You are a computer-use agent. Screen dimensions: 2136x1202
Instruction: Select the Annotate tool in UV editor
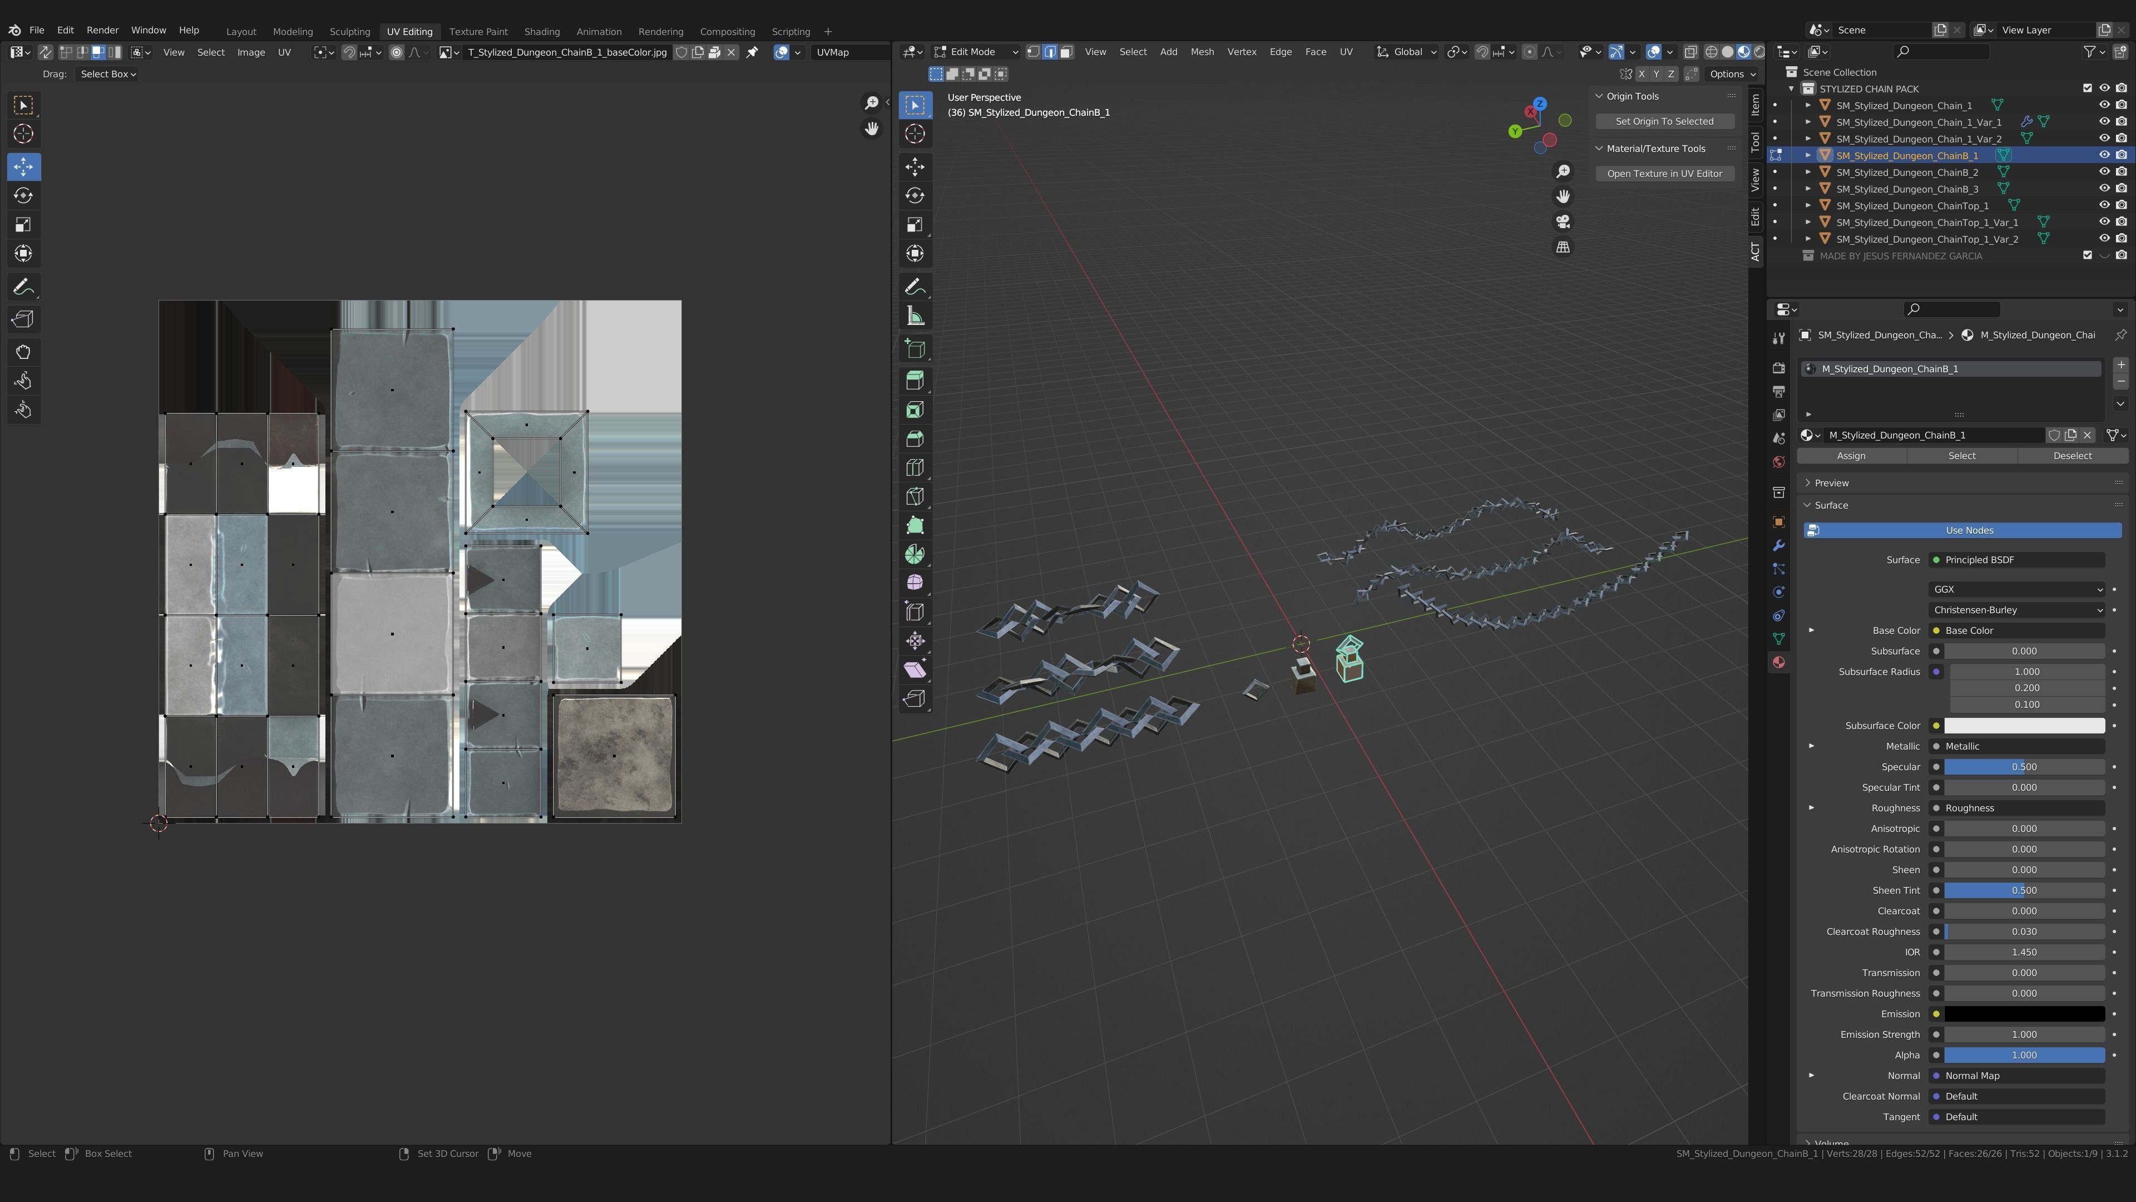[x=23, y=287]
